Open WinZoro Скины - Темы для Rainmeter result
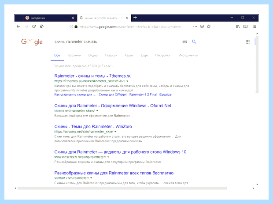The height and width of the screenshot is (204, 273). tap(93, 126)
